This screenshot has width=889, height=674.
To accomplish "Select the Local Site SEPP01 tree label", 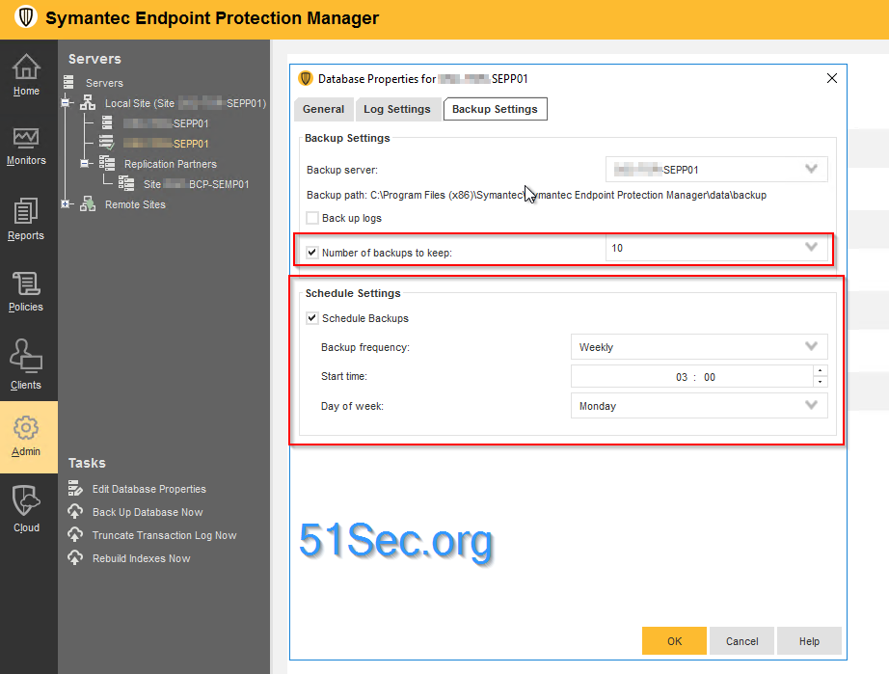I will (x=185, y=103).
